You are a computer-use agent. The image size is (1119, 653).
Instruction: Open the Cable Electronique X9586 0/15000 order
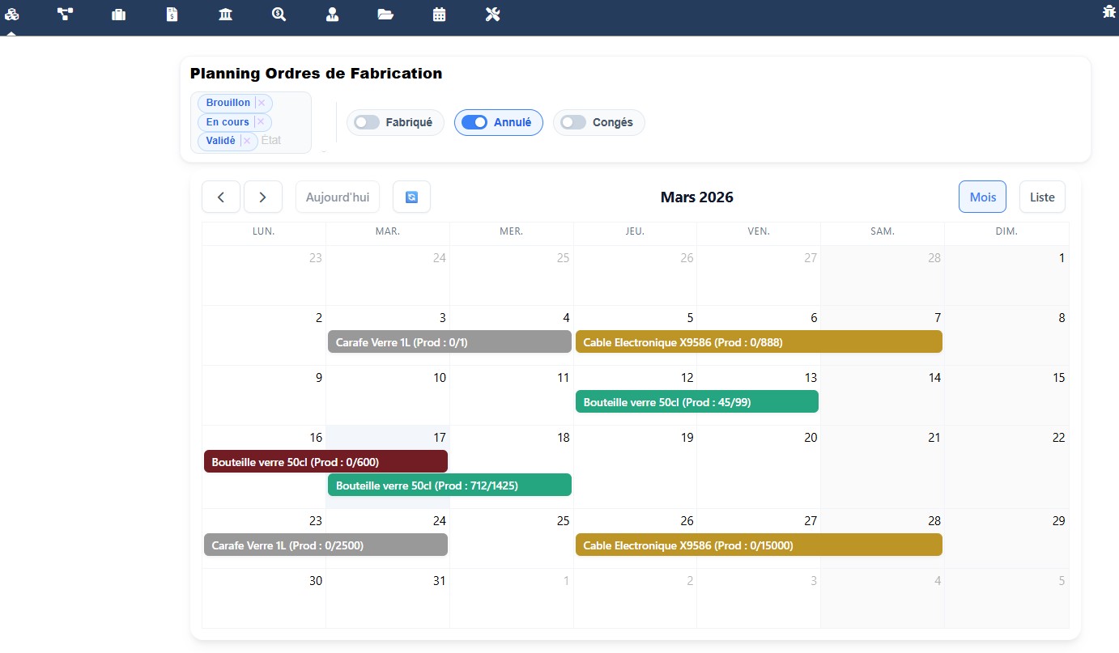coord(758,545)
